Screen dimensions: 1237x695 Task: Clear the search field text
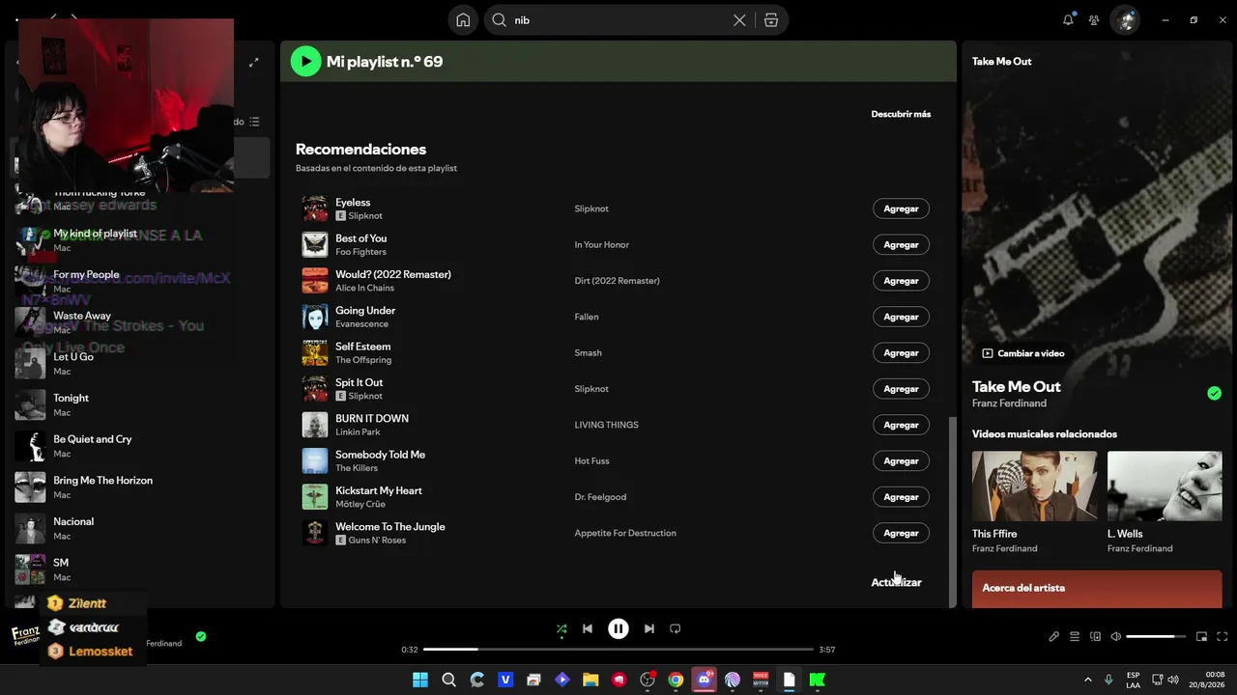pos(739,20)
